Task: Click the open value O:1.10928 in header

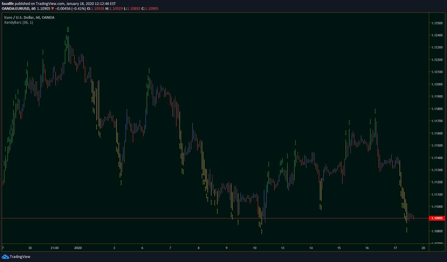Action: tap(96, 9)
